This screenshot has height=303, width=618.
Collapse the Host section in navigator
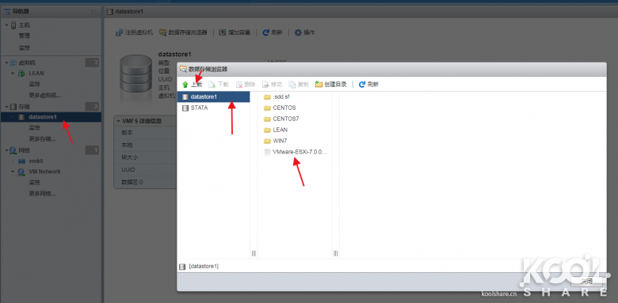click(6, 25)
